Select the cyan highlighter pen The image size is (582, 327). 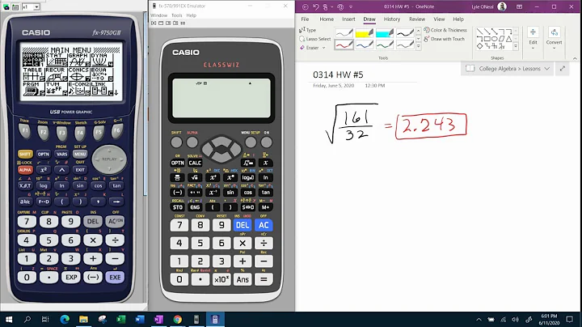click(x=385, y=33)
